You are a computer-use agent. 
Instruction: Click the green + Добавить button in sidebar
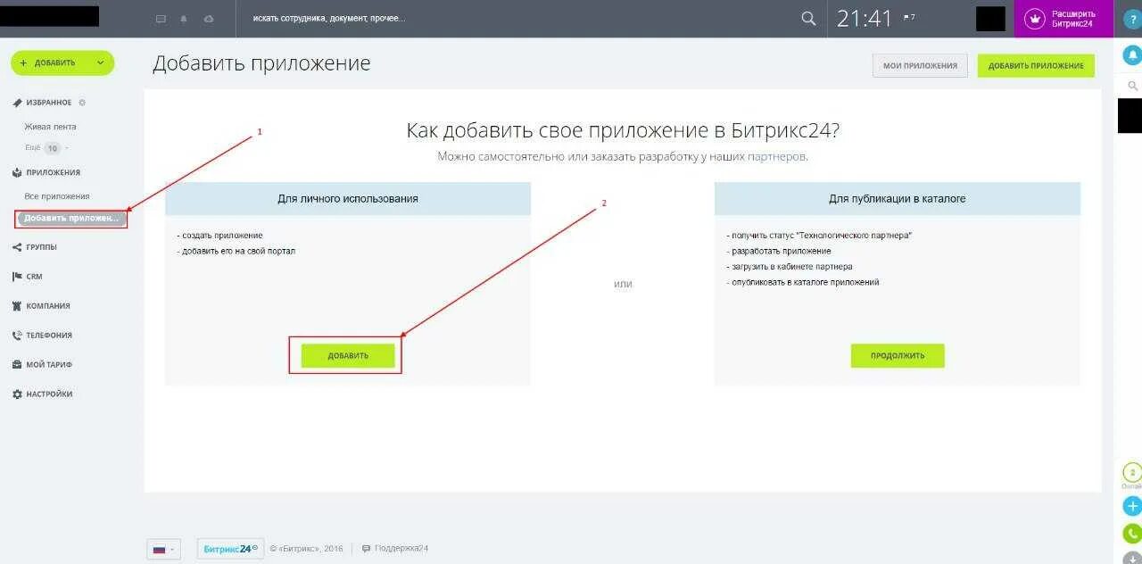tap(62, 63)
